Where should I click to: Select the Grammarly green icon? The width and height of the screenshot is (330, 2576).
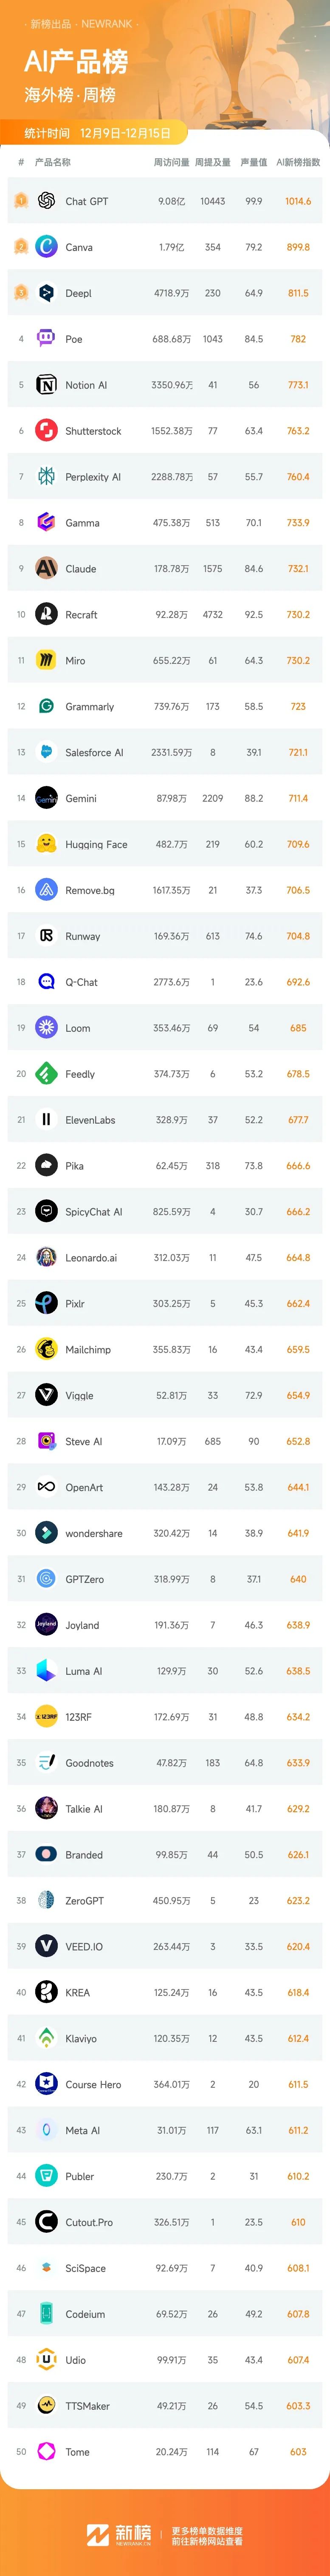coord(46,706)
